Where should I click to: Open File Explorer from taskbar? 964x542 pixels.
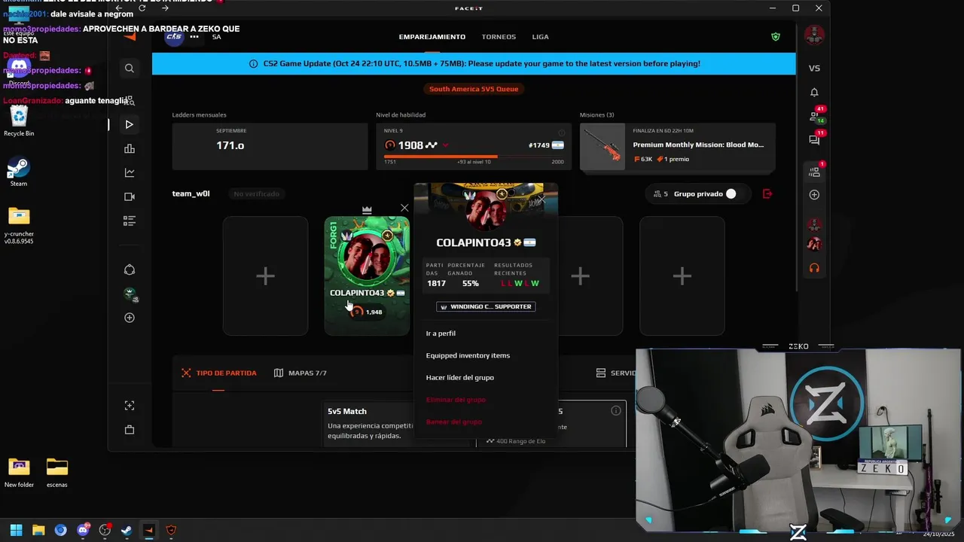pos(38,530)
